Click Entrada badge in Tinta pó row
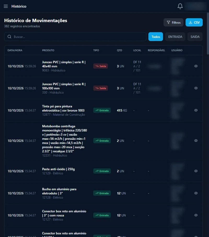The image size is (209, 237). [x=102, y=110]
